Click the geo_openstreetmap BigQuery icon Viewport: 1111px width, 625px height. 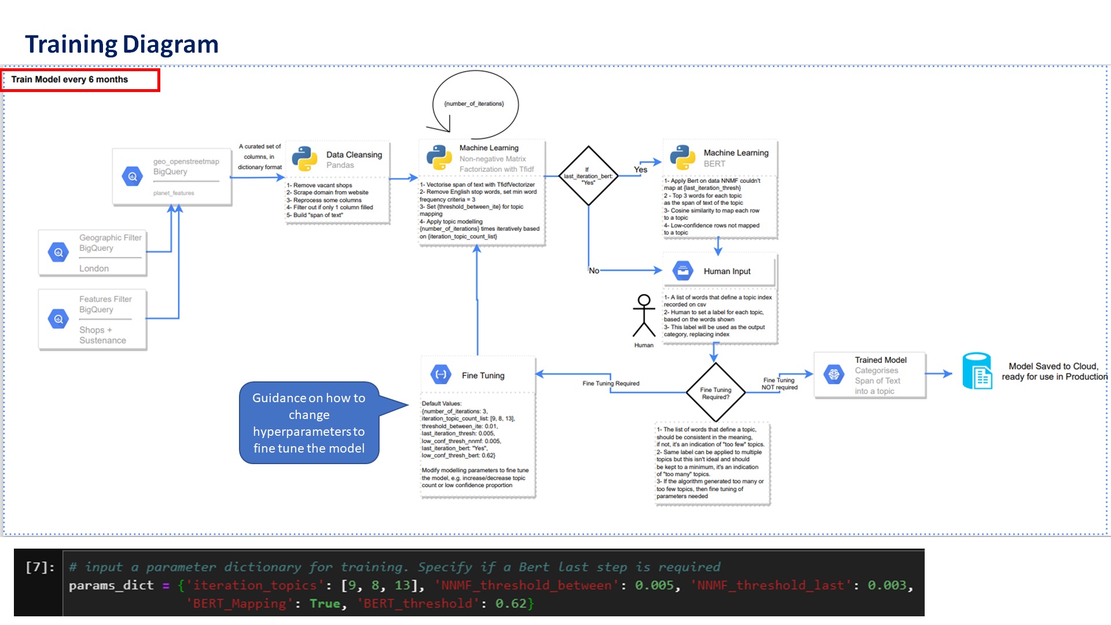pyautogui.click(x=133, y=177)
